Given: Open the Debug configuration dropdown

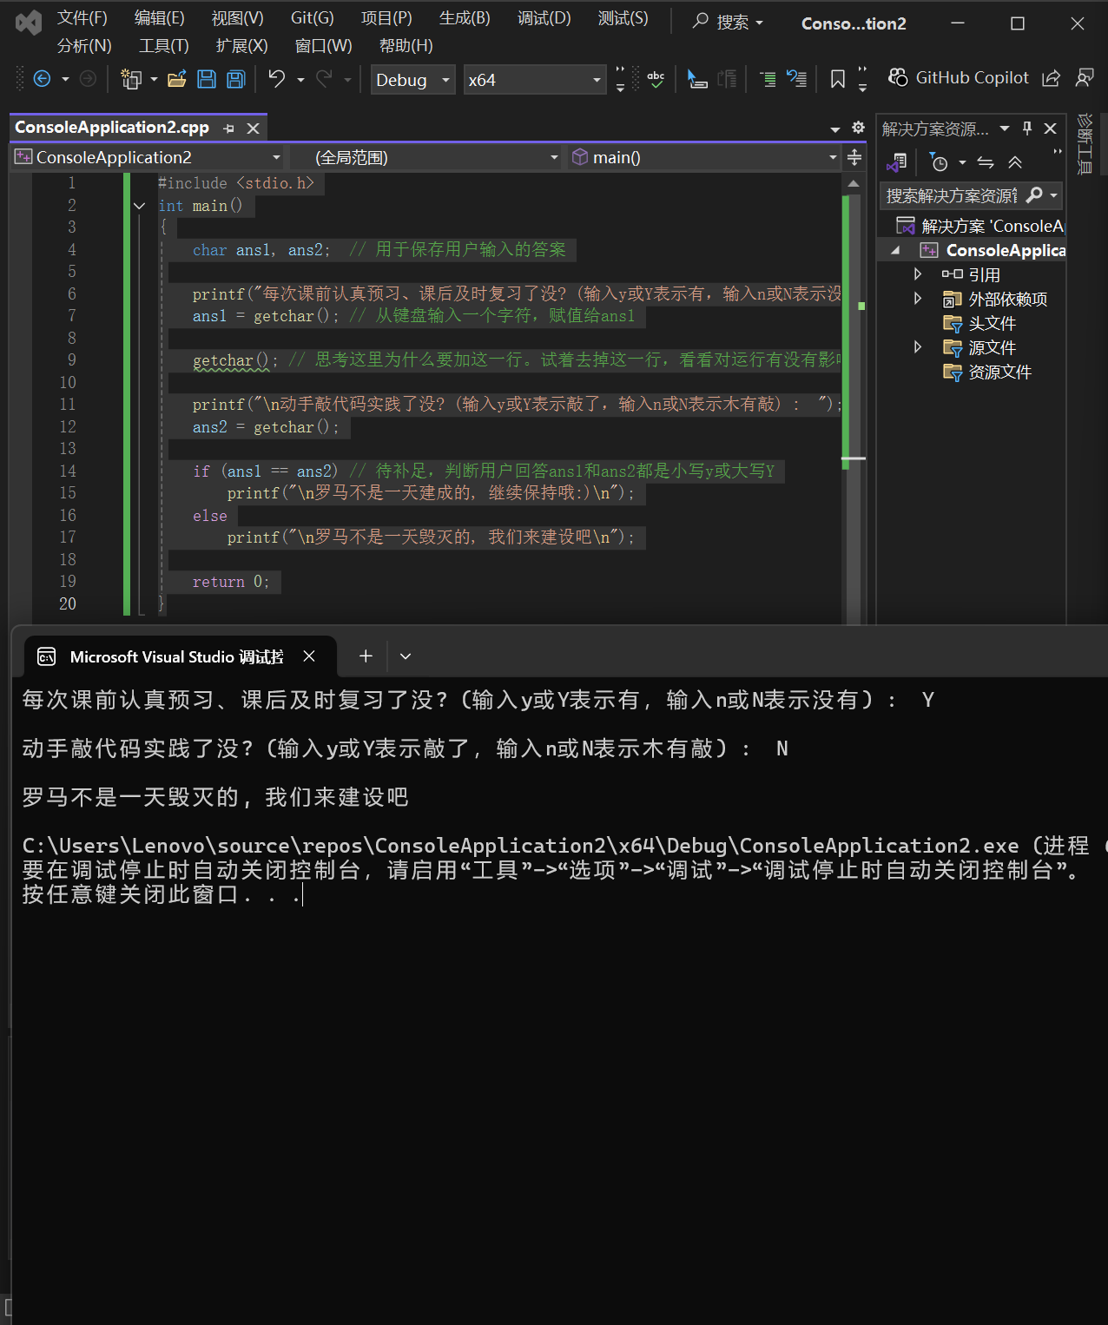Looking at the screenshot, I should tap(413, 80).
